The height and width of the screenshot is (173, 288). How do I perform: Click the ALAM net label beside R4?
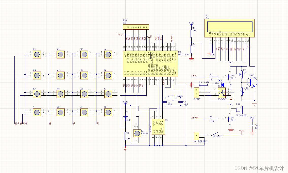[x=195, y=118]
